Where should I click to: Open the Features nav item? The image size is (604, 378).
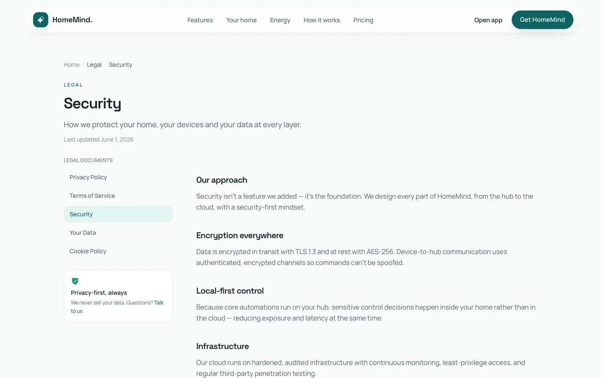pos(200,20)
